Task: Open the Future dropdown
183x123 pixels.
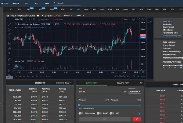Action: [68, 16]
